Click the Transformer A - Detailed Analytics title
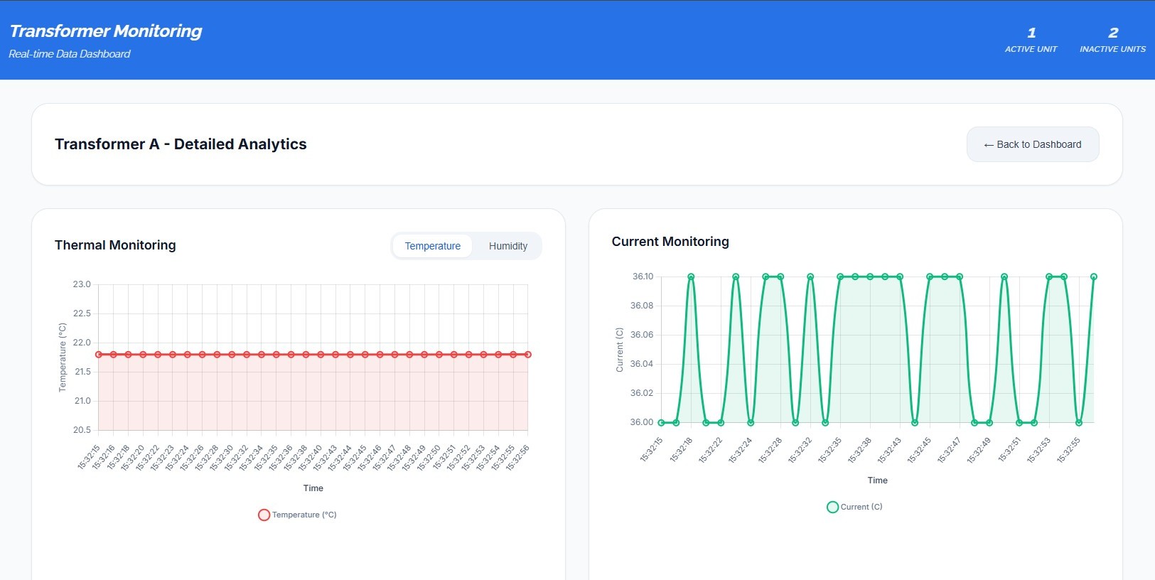 181,144
